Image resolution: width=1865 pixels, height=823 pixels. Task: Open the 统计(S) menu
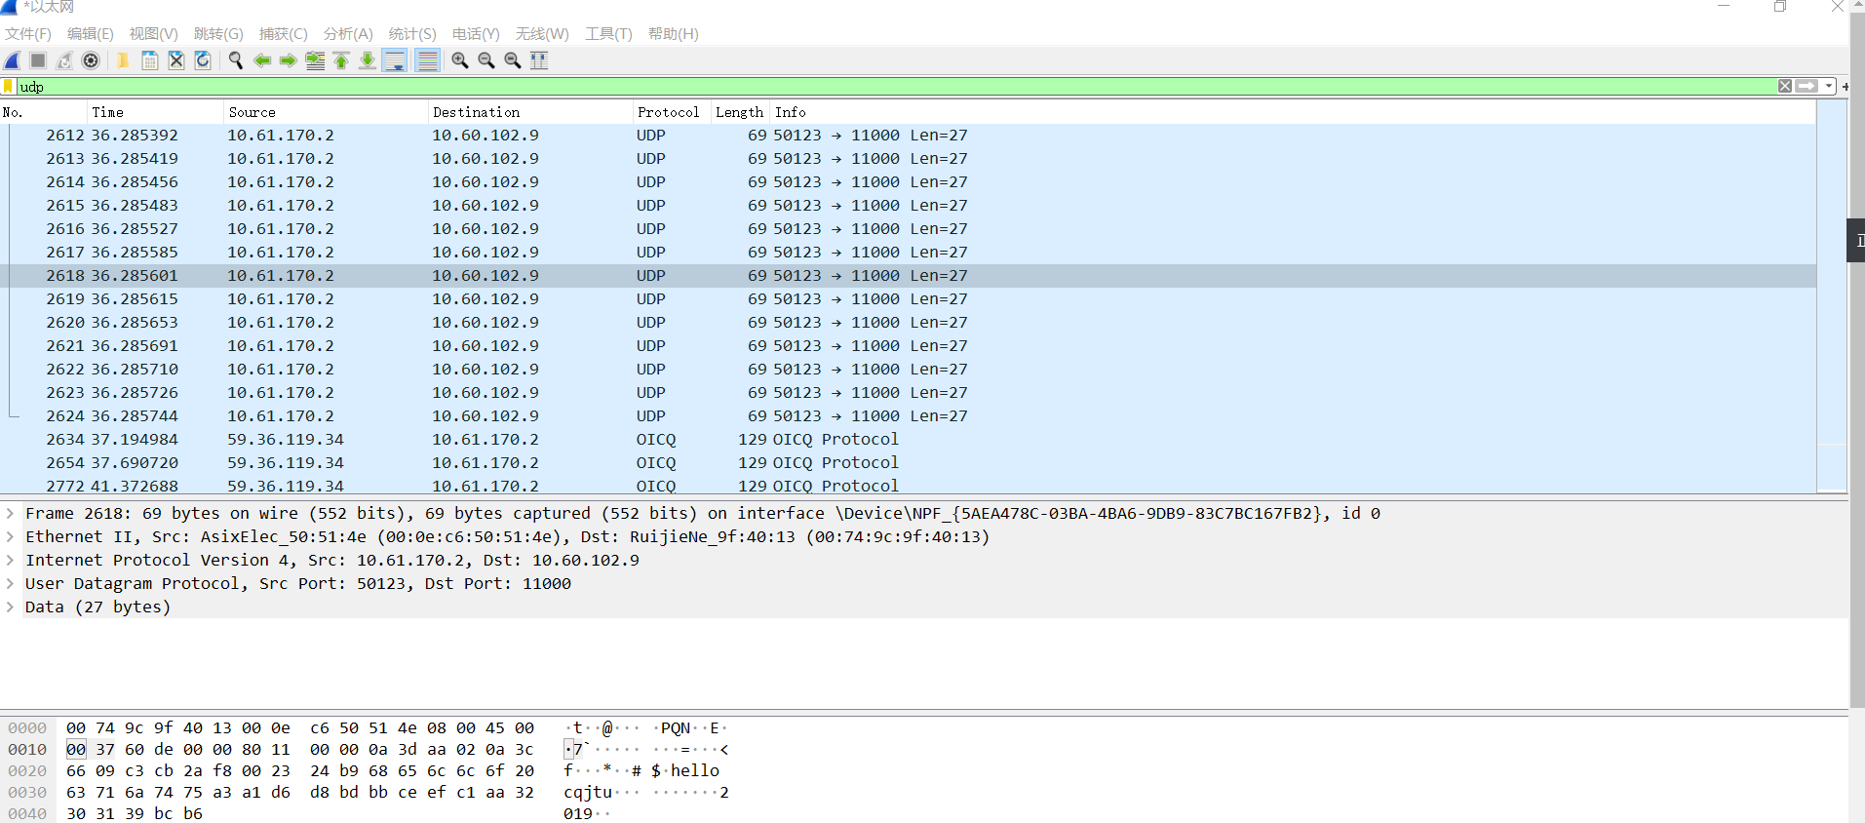412,34
